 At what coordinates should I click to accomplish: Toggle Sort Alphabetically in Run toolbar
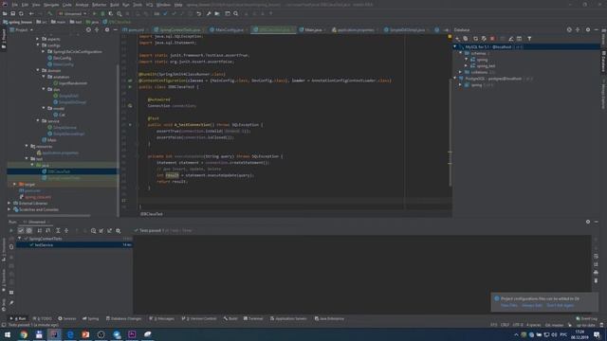(x=40, y=230)
